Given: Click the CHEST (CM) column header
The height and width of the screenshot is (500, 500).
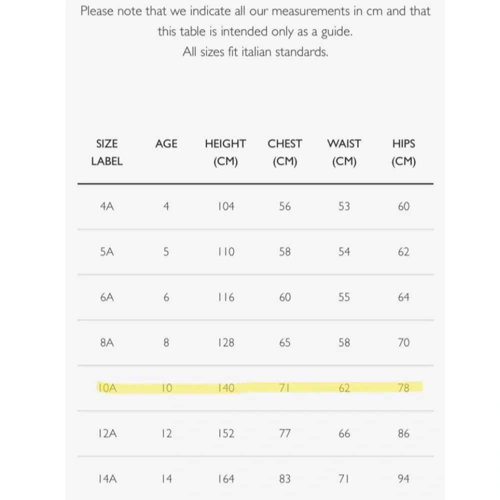Looking at the screenshot, I should [x=284, y=152].
